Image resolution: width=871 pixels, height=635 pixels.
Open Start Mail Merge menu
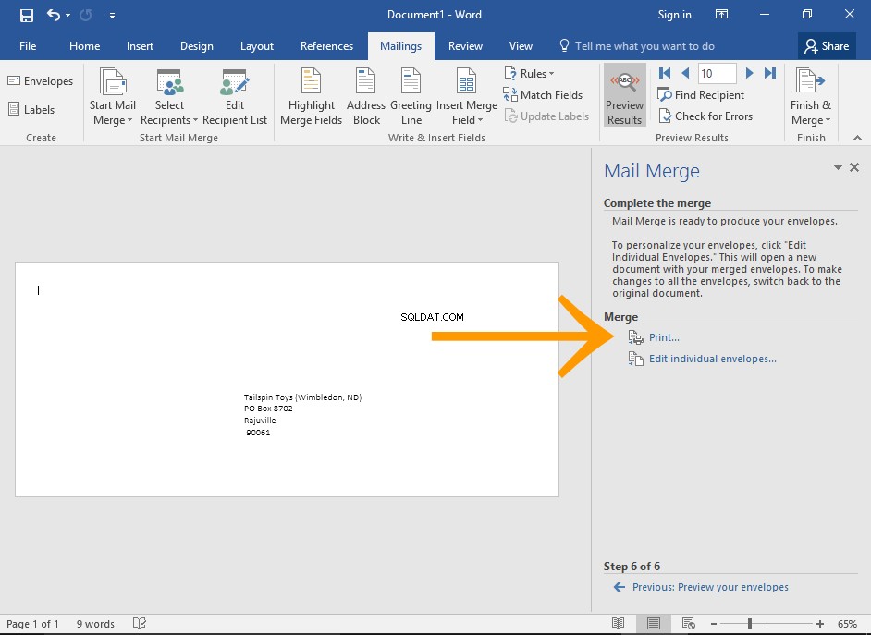click(x=113, y=97)
